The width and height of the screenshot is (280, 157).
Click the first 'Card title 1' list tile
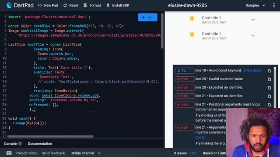tap(222, 19)
